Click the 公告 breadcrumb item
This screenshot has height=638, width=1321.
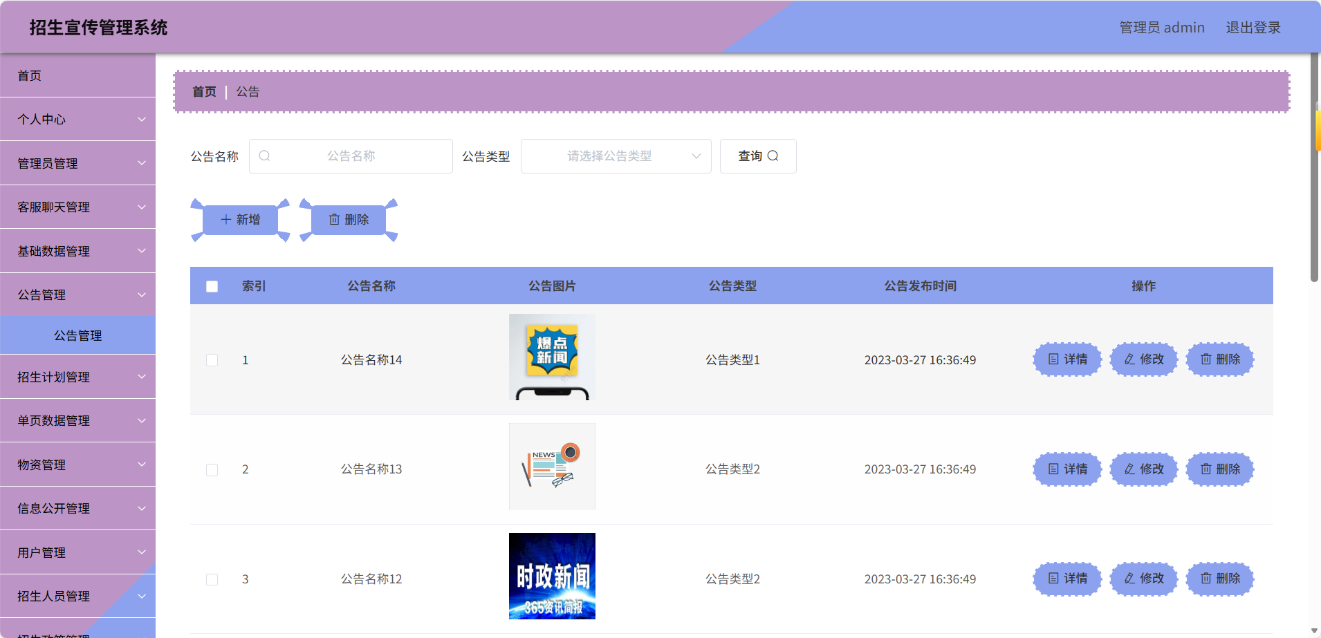click(x=248, y=91)
